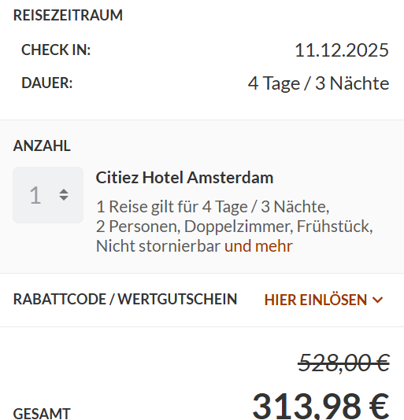This screenshot has height=420, width=404.
Task: Click the duration value 4 Tage / 3 Nächte
Action: (x=318, y=83)
